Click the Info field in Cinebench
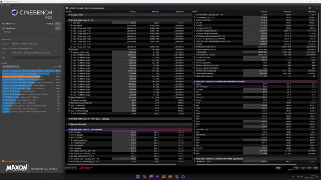The width and height of the screenshot is (321, 180). (x=36, y=57)
